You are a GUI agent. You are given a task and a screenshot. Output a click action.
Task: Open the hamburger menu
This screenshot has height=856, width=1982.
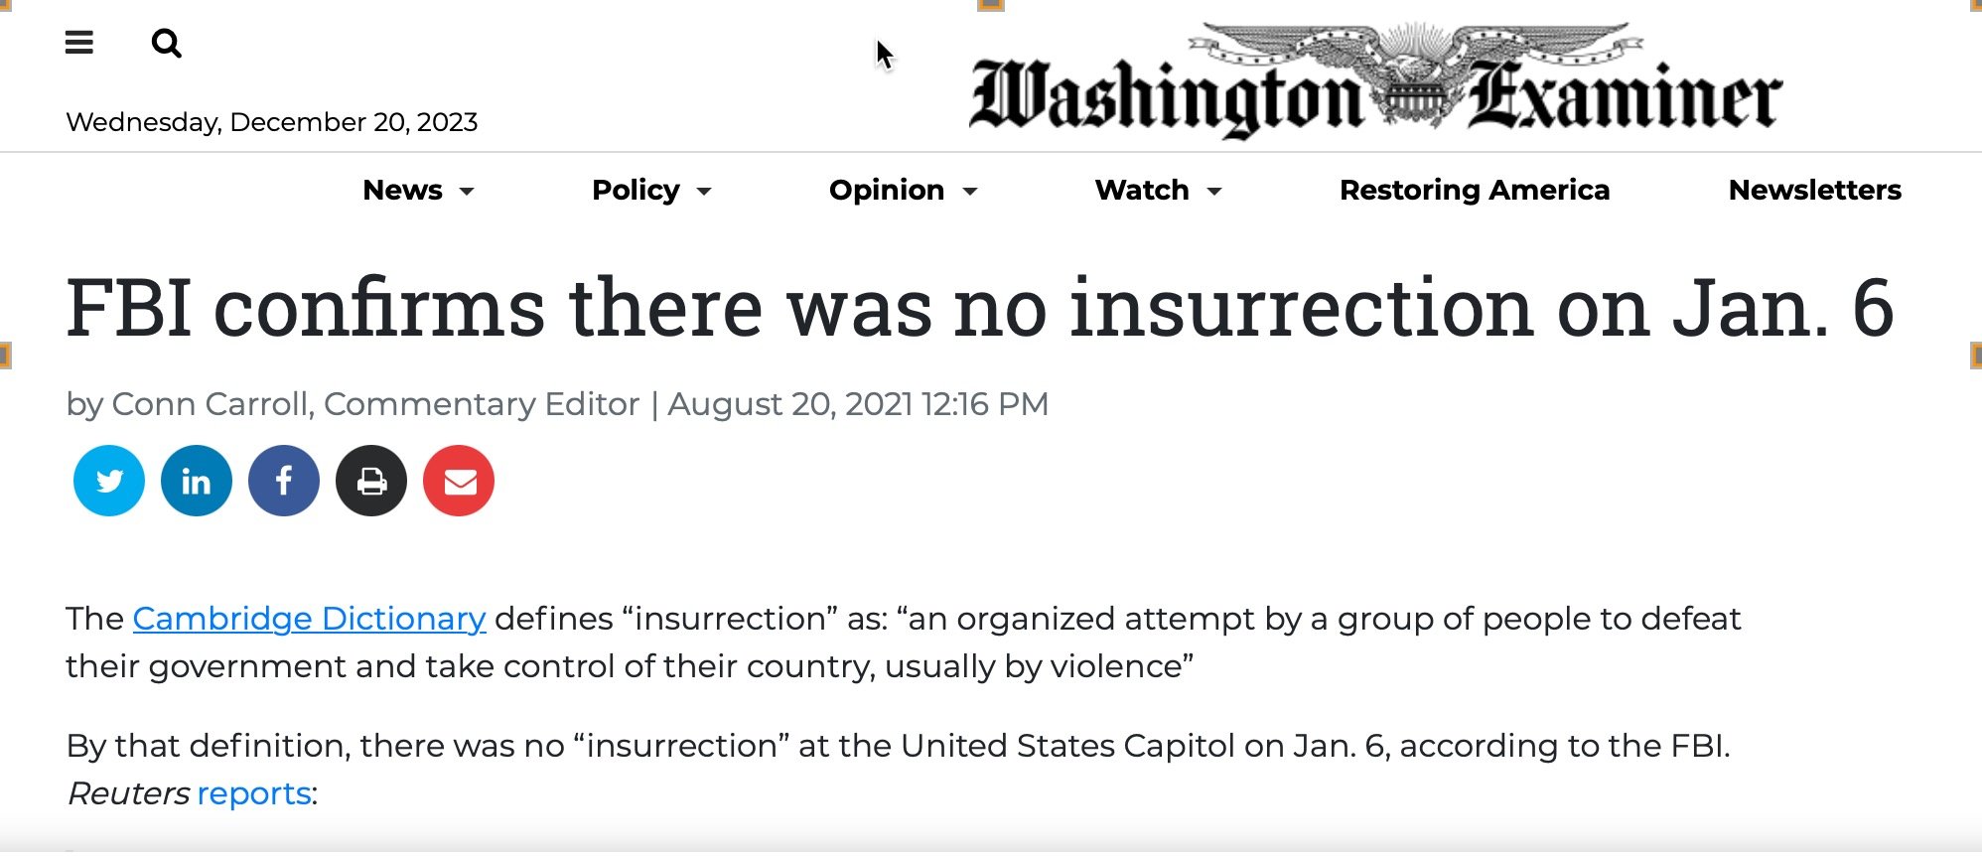(x=79, y=43)
